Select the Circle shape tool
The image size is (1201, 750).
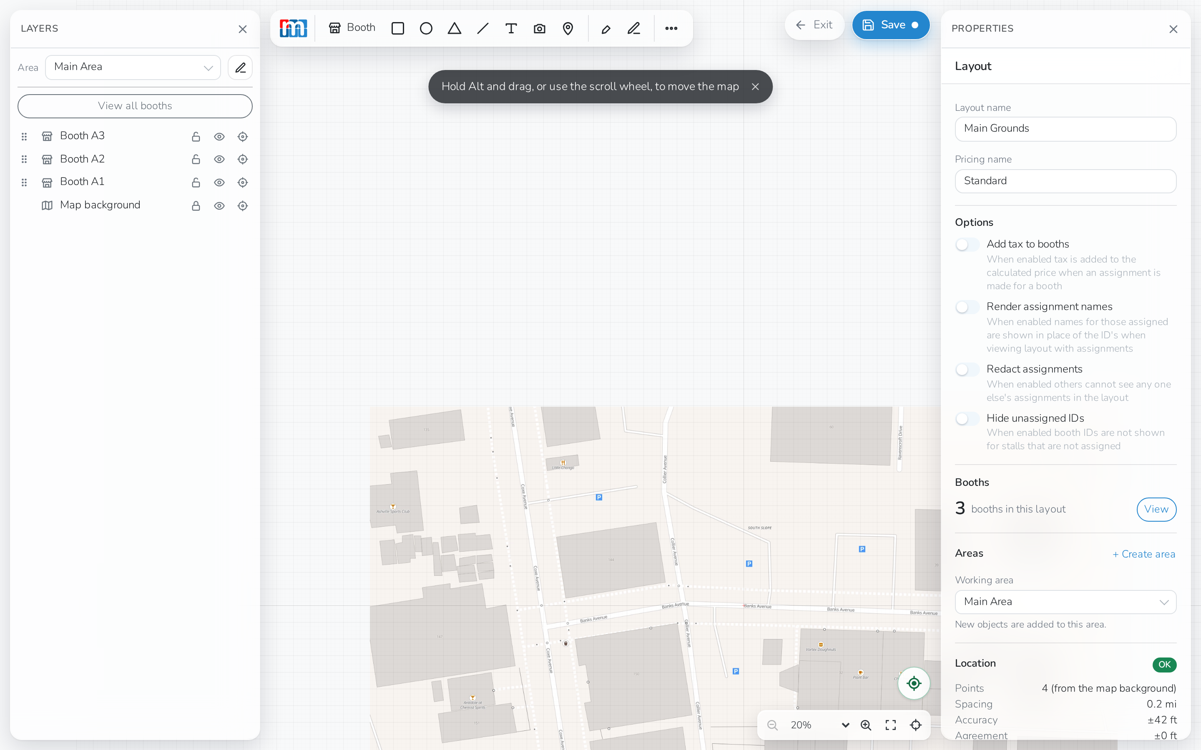click(426, 28)
